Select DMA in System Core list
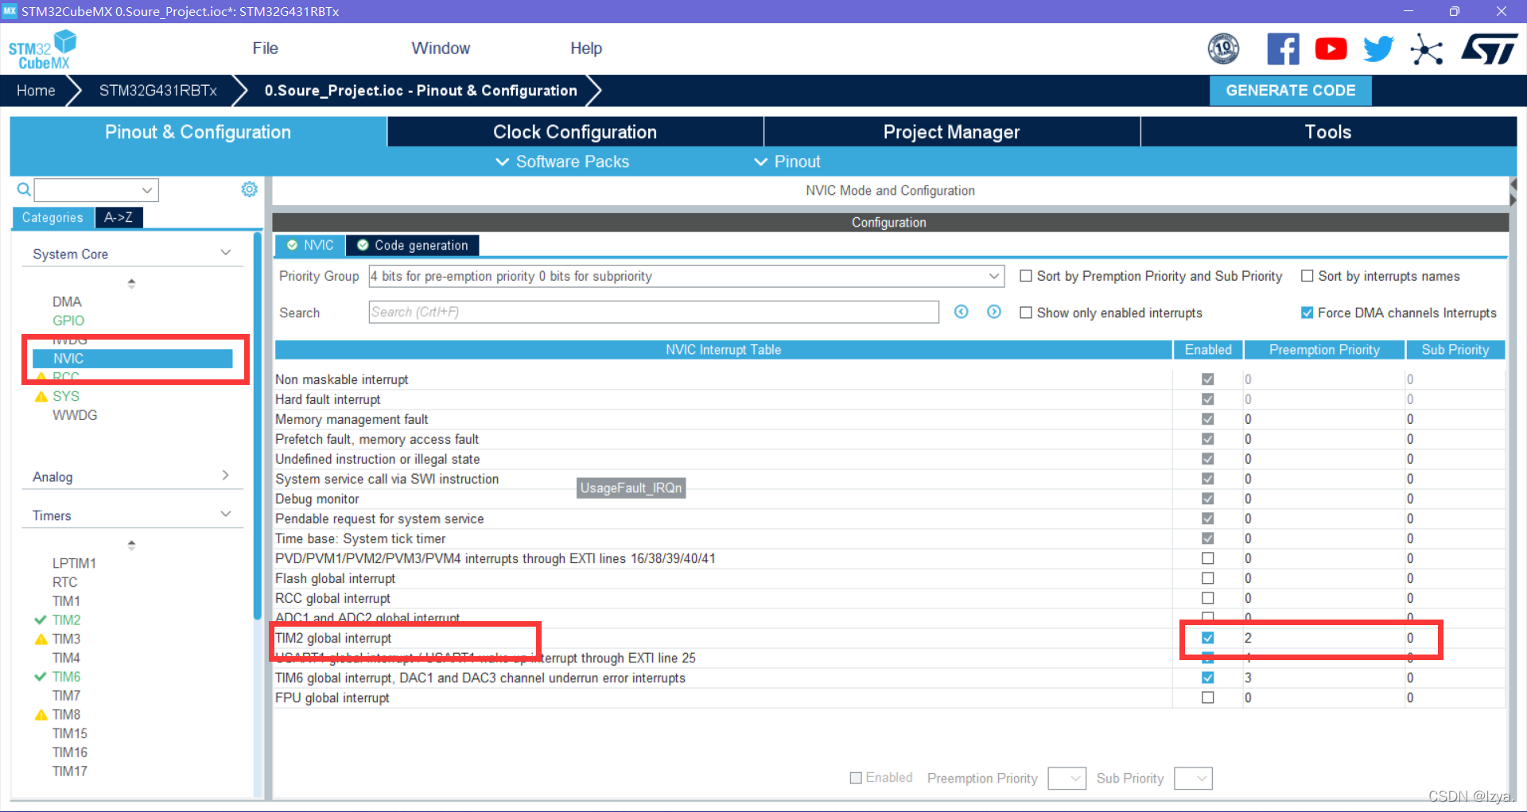 click(67, 301)
